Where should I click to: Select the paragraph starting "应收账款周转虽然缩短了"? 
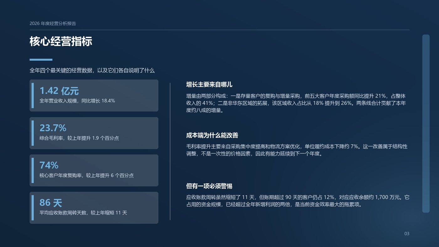[298, 201]
